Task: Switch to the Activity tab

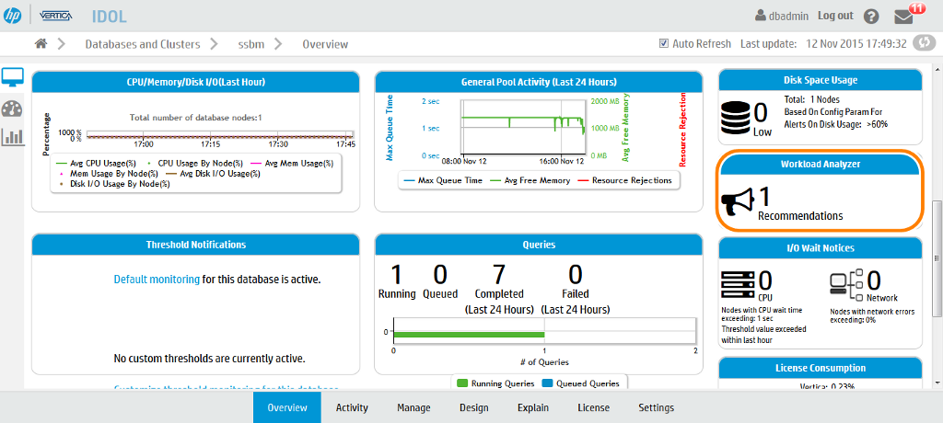Action: 352,407
